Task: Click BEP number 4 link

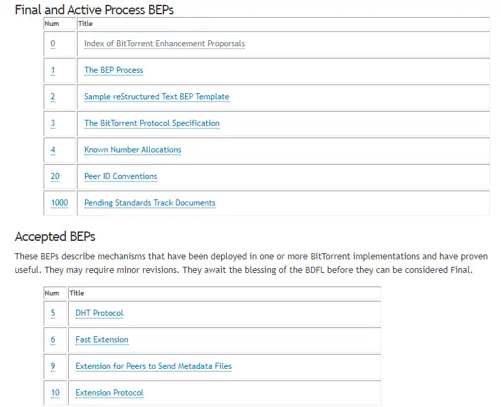Action: click(x=53, y=150)
